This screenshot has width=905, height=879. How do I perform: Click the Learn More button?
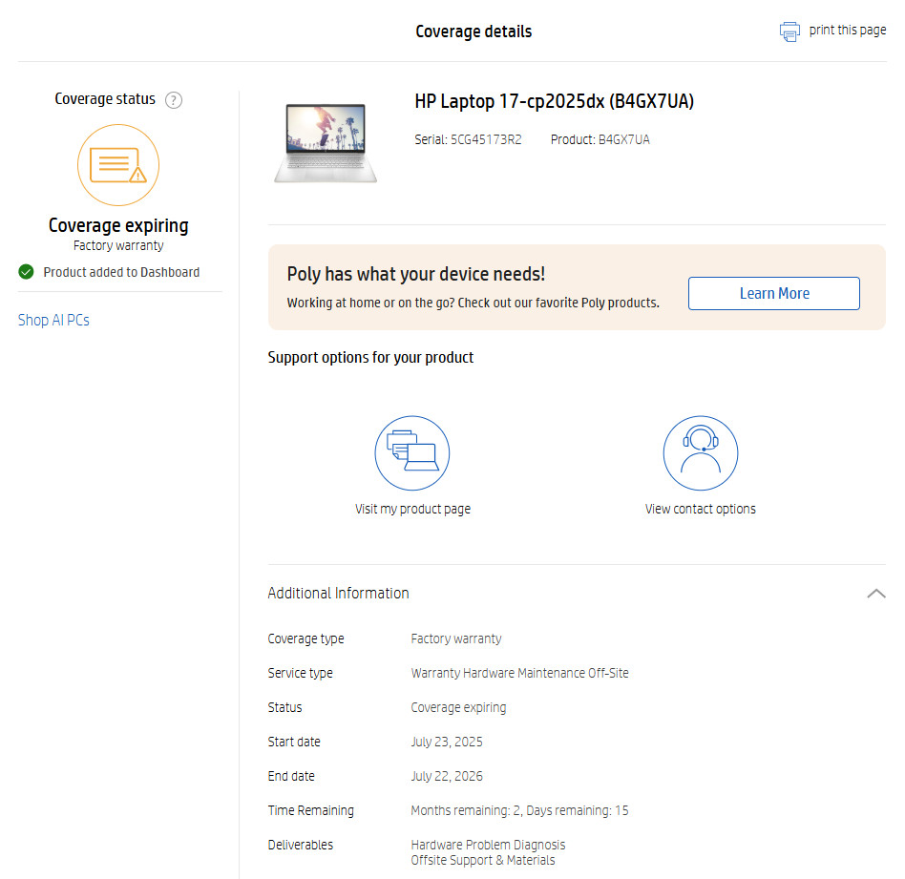point(774,293)
